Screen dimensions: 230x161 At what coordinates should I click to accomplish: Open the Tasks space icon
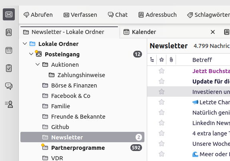click(9, 68)
